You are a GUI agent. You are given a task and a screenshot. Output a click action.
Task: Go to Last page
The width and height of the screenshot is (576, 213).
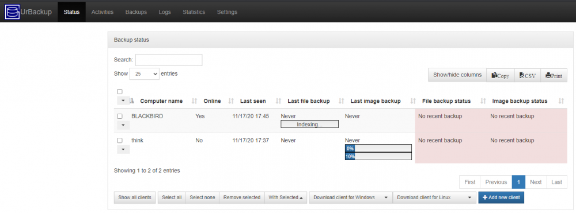[557, 182]
